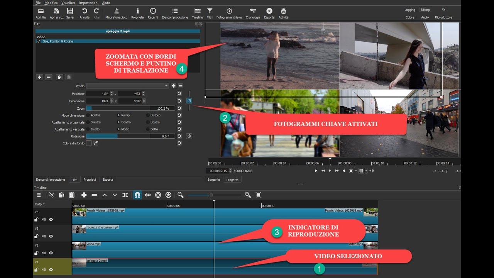Lock the V2 track
This screenshot has height=278, width=494.
36,253
